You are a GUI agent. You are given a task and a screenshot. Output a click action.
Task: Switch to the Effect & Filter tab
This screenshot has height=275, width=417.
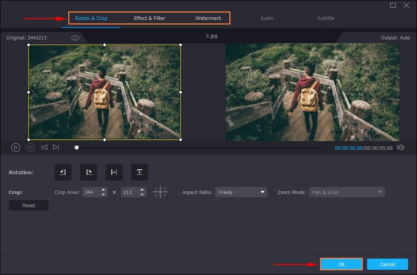pos(150,18)
